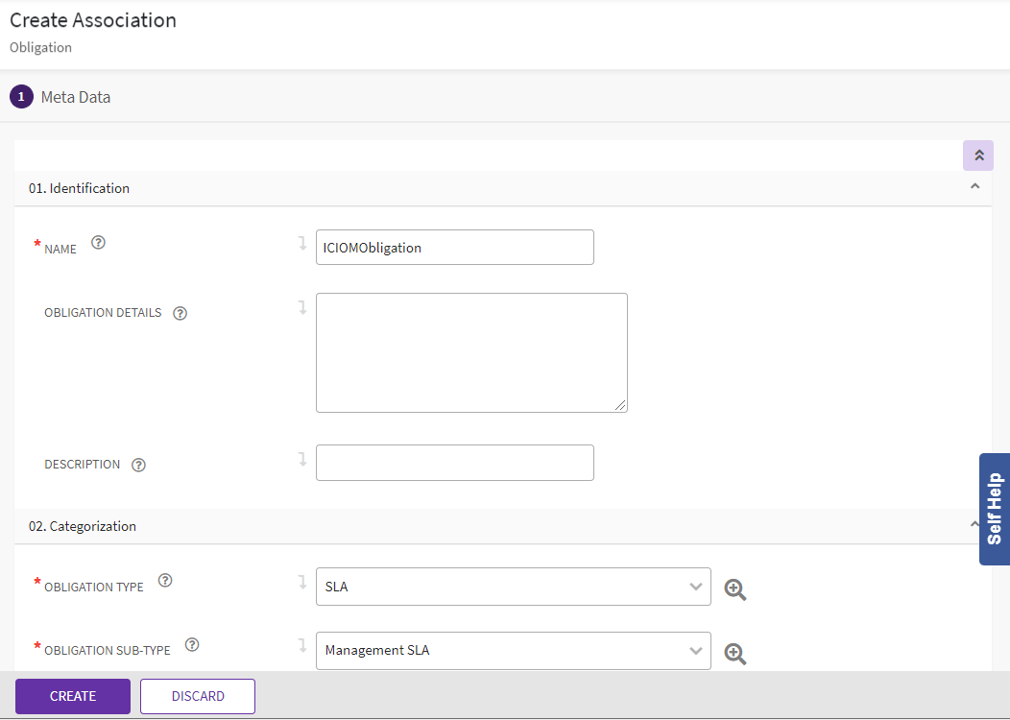Collapse the 01. Identification section
Screen dimensions: 1010x720
[974, 186]
